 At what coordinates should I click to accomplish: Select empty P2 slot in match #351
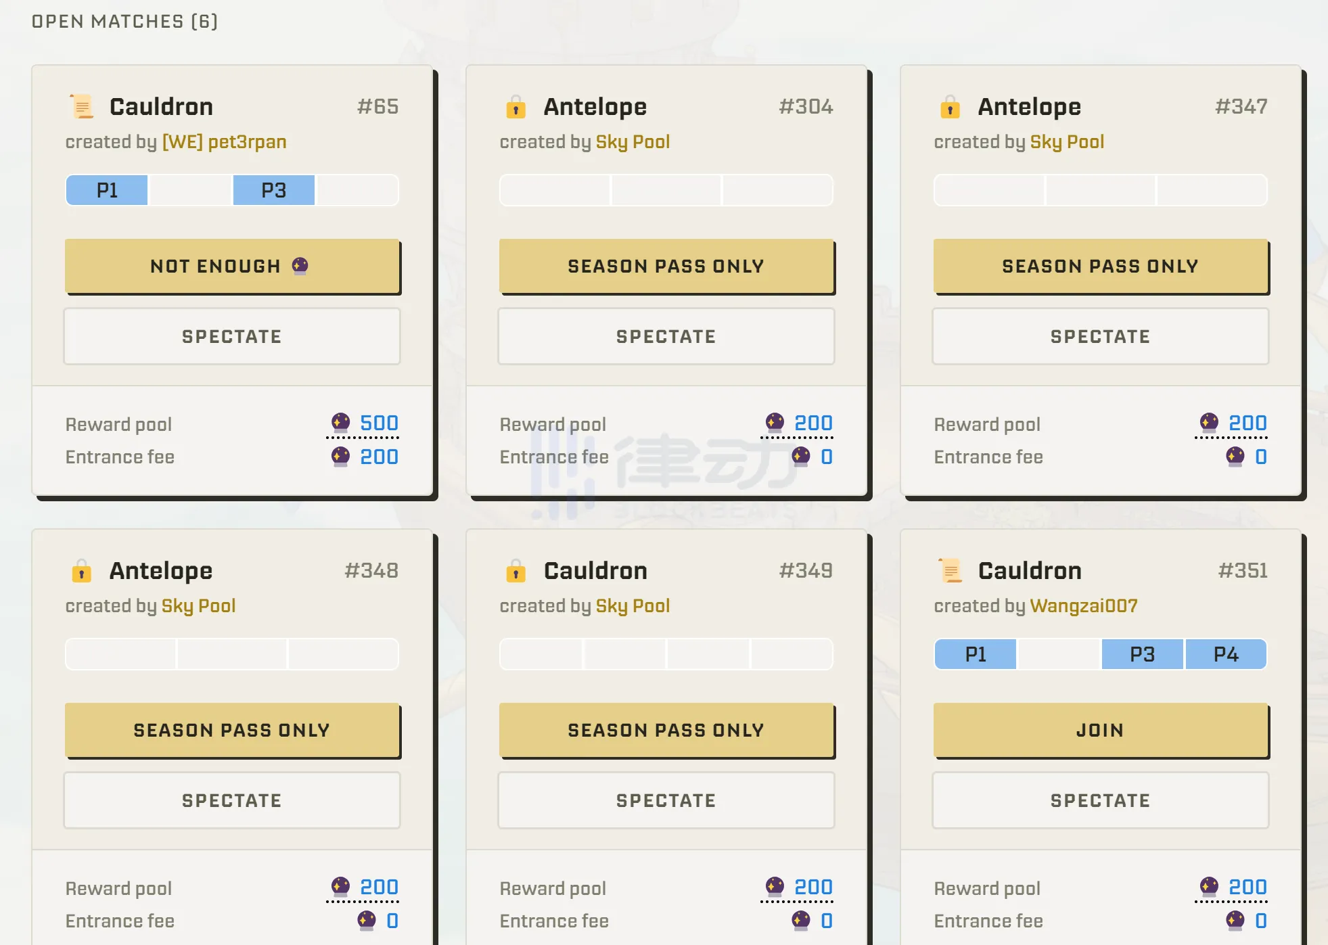coord(1059,655)
